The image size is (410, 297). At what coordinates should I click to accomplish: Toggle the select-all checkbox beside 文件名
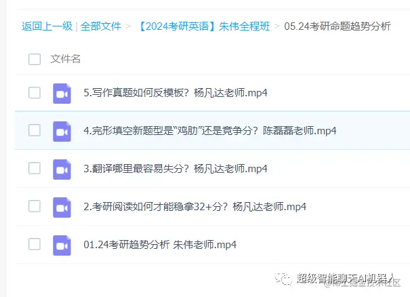(35, 59)
